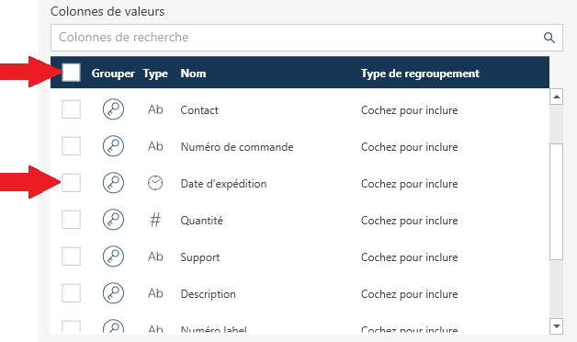Viewport: 577px width, 342px height.
Task: Click the group key icon for Support
Action: tap(113, 256)
